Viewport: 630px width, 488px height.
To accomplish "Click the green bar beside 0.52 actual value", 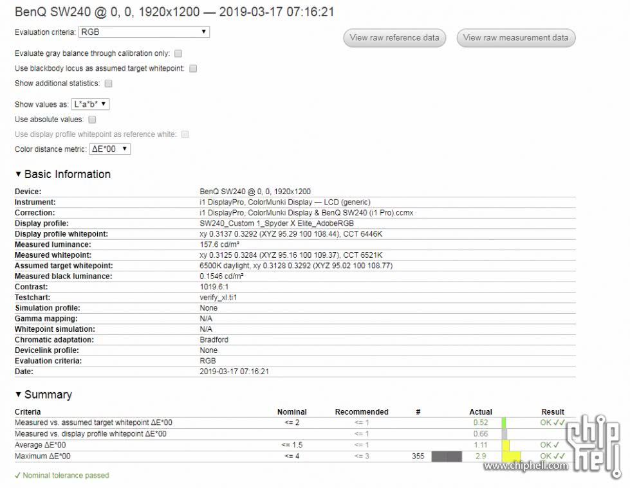I will (x=504, y=422).
